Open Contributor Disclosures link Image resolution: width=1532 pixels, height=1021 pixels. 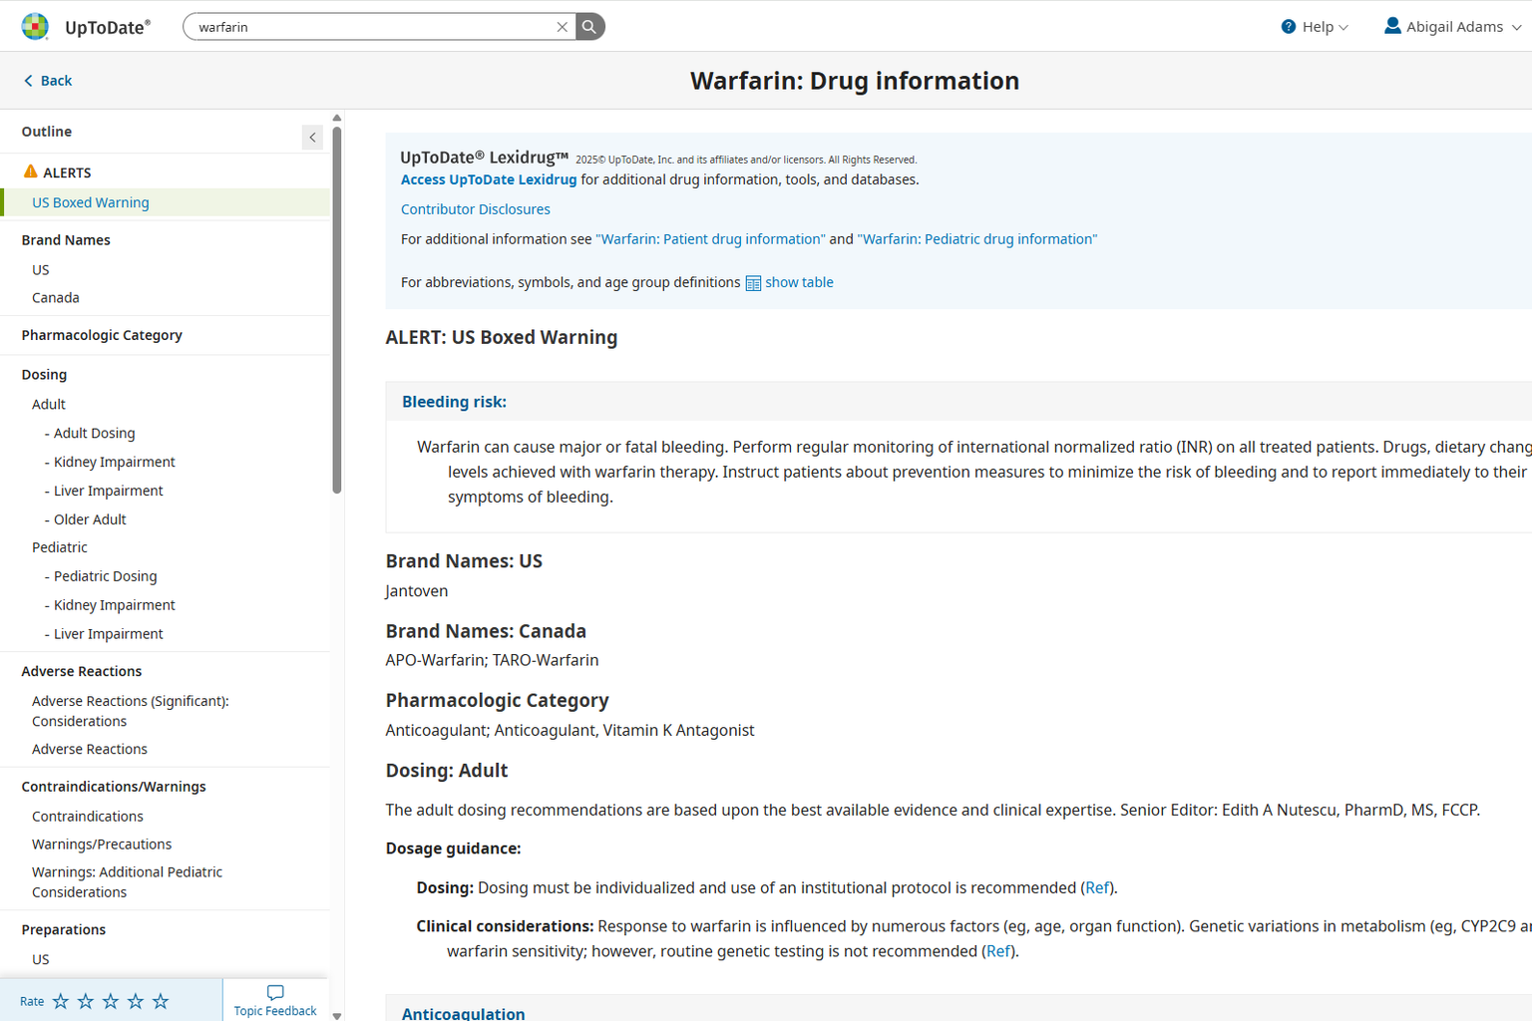[476, 209]
